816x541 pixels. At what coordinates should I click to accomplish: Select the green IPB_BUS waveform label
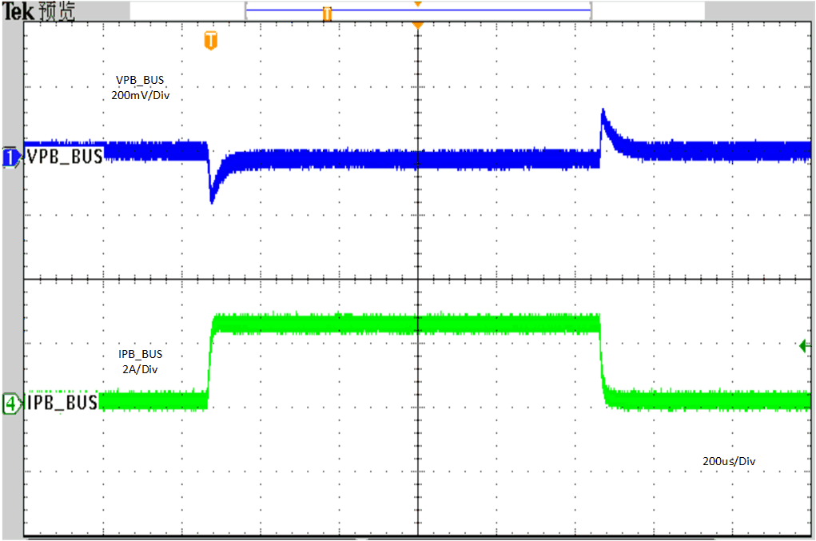[62, 403]
